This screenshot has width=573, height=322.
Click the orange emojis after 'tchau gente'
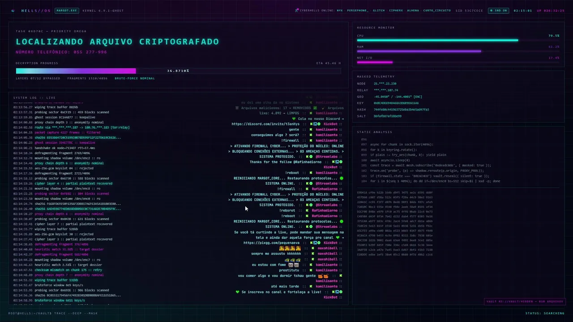(x=324, y=275)
